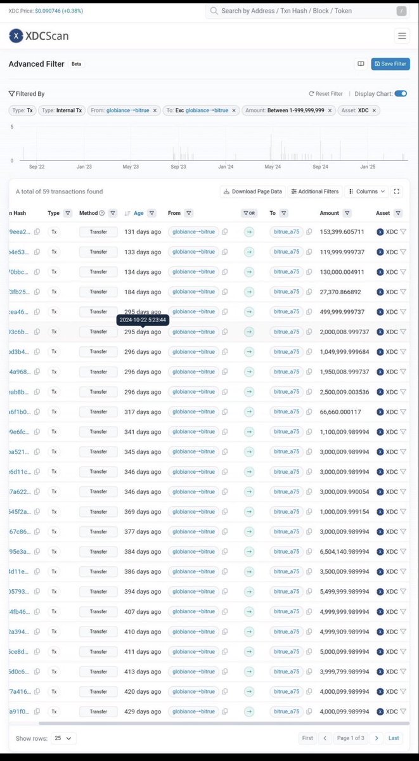Open the To column filter icon
Image resolution: width=419 pixels, height=761 pixels.
(283, 213)
